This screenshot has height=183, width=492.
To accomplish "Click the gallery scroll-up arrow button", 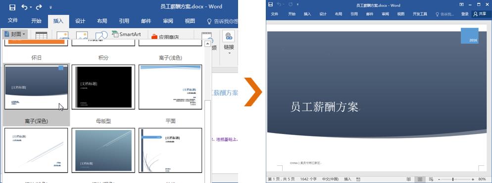I will tap(207, 44).
